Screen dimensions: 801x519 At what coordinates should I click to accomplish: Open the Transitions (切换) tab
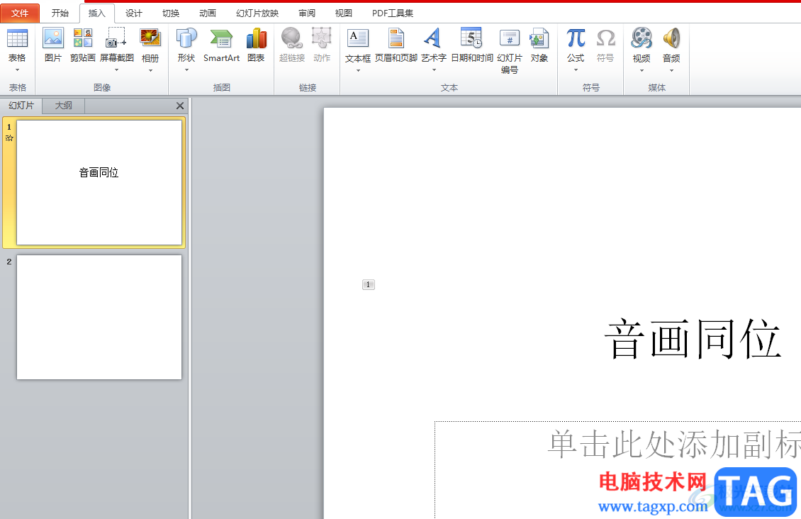(x=171, y=13)
